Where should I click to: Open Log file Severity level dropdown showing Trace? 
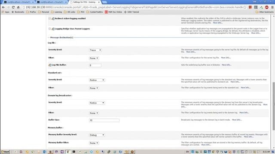(95, 50)
